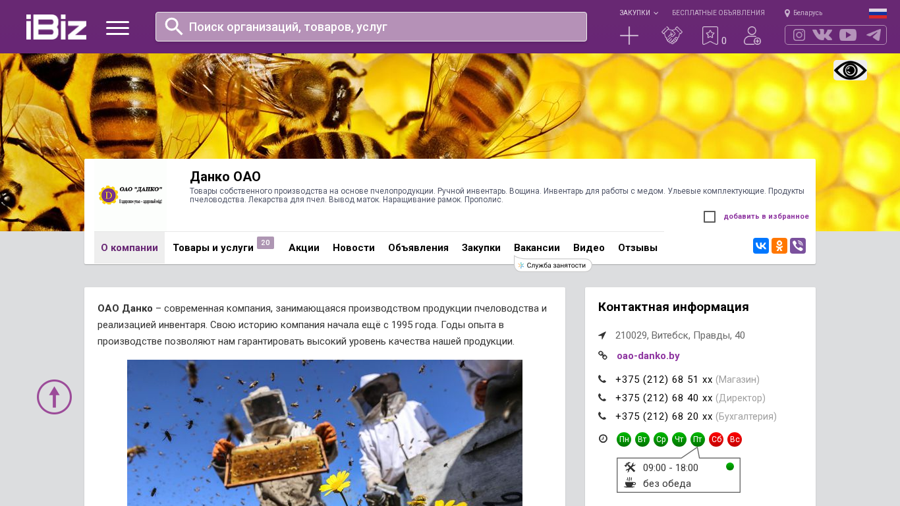Open iBiz Telegram channel icon
Viewport: 900px width, 506px height.
874,35
